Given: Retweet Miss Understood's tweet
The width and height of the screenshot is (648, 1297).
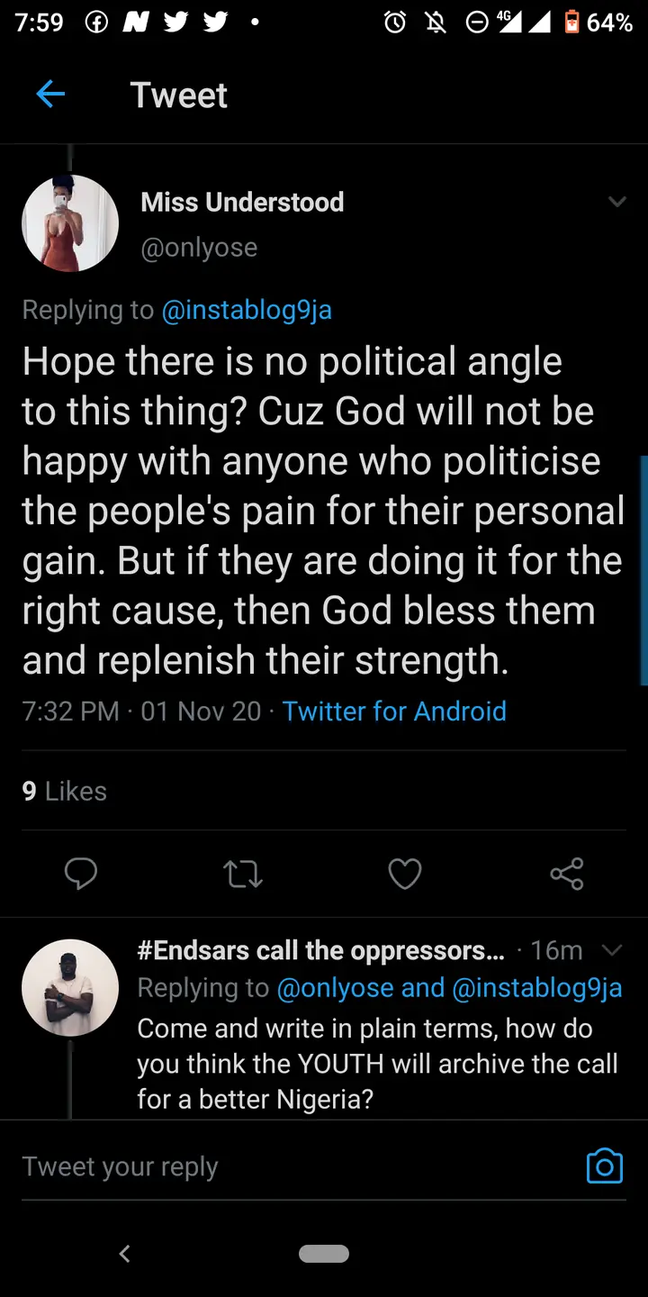Looking at the screenshot, I should pos(242,873).
